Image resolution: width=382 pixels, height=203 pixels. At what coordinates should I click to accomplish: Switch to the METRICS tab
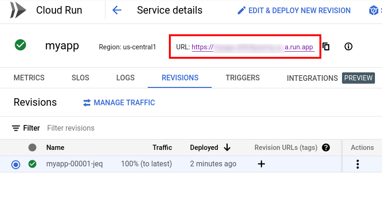pyautogui.click(x=29, y=78)
